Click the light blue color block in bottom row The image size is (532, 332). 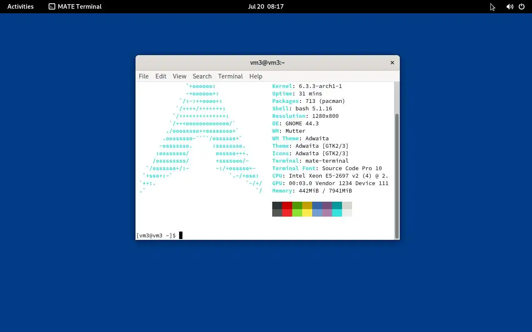tap(317, 213)
